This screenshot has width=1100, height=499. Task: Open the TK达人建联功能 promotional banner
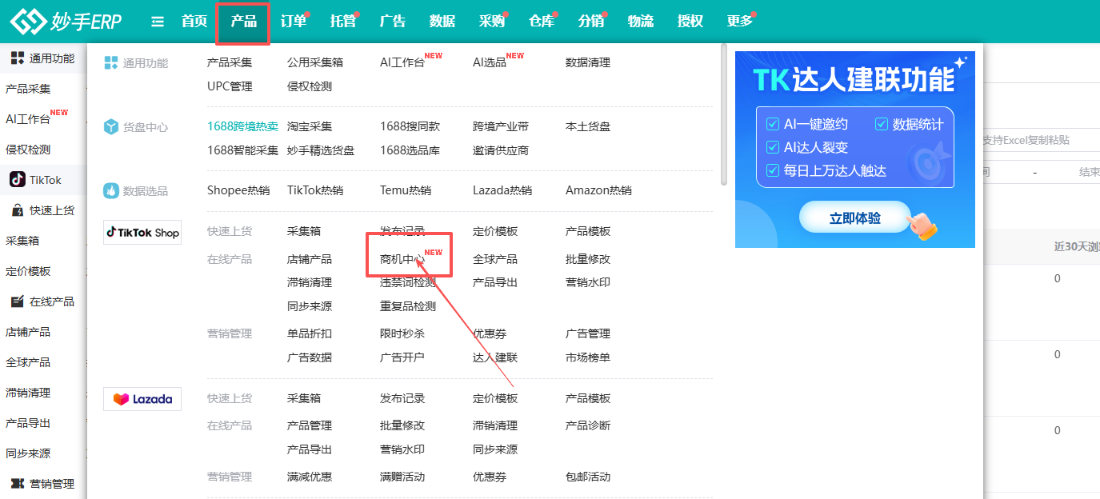855,149
